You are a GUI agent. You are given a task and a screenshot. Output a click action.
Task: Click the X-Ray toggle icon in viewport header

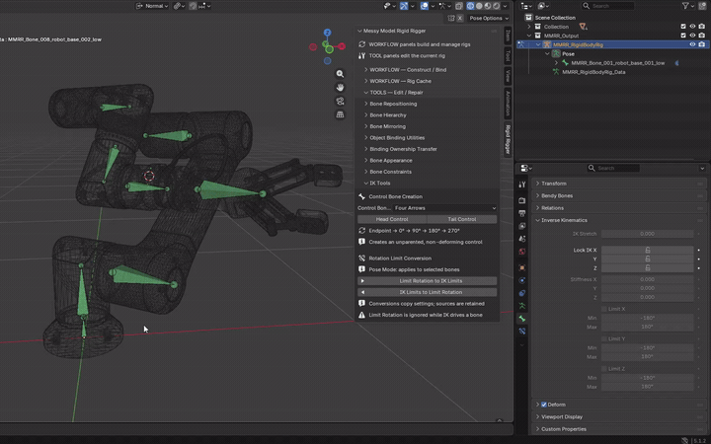459,6
